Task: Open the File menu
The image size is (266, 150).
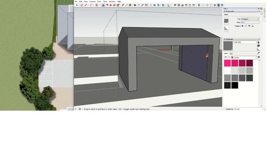Action: click(76, 1)
